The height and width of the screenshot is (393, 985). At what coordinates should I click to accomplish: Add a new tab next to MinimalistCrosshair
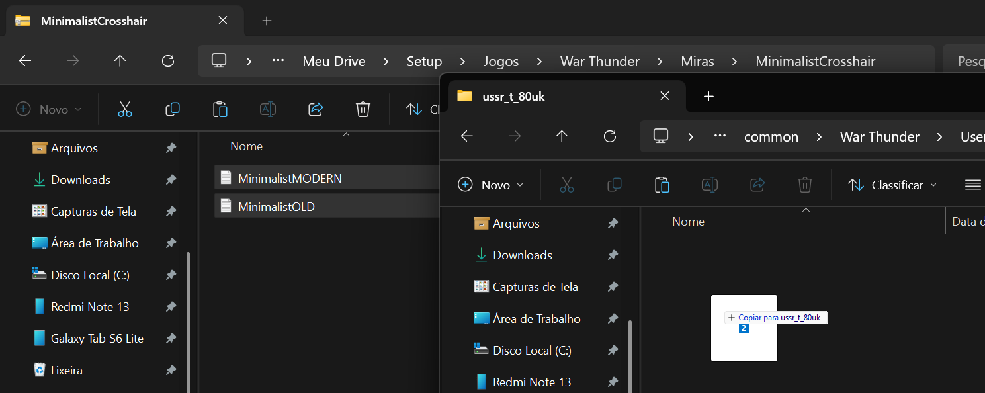(x=267, y=21)
